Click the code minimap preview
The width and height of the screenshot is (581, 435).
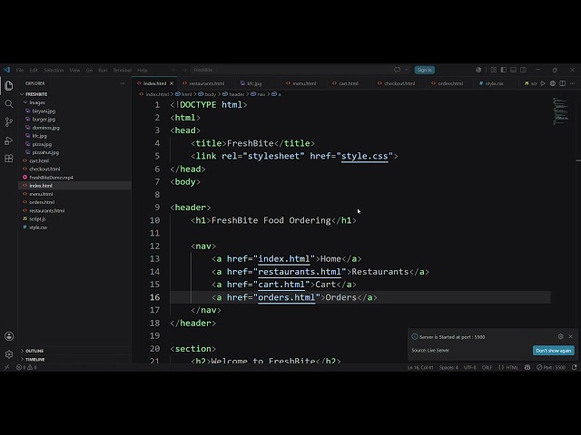pos(561,111)
